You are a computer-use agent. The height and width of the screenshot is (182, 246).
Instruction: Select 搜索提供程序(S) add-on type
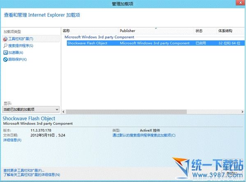[x=21, y=46]
